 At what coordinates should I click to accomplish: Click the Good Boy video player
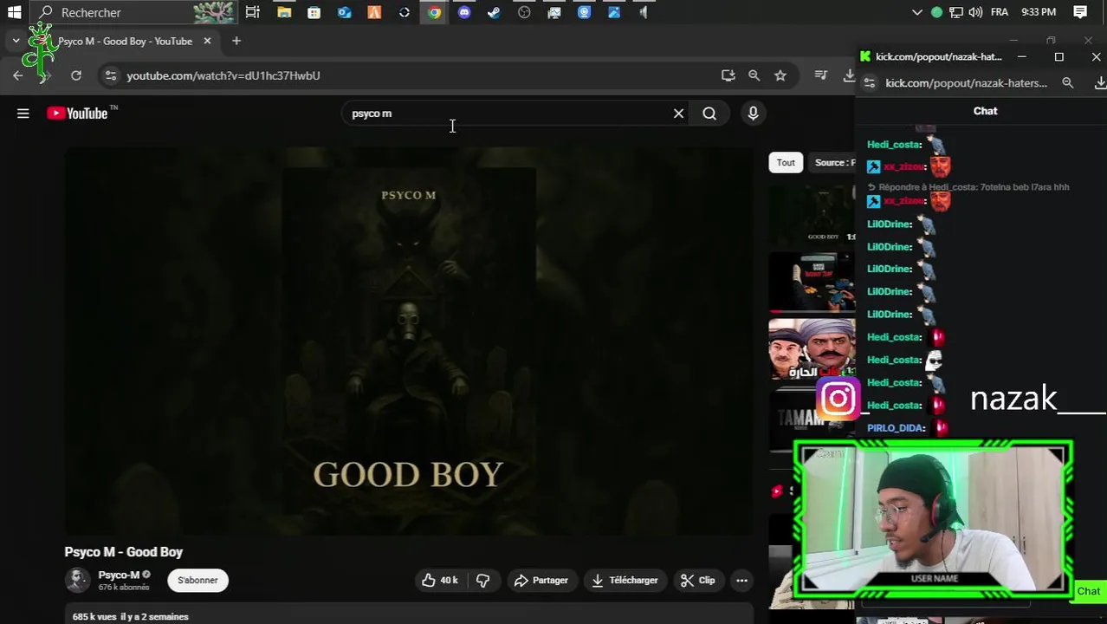(x=409, y=341)
